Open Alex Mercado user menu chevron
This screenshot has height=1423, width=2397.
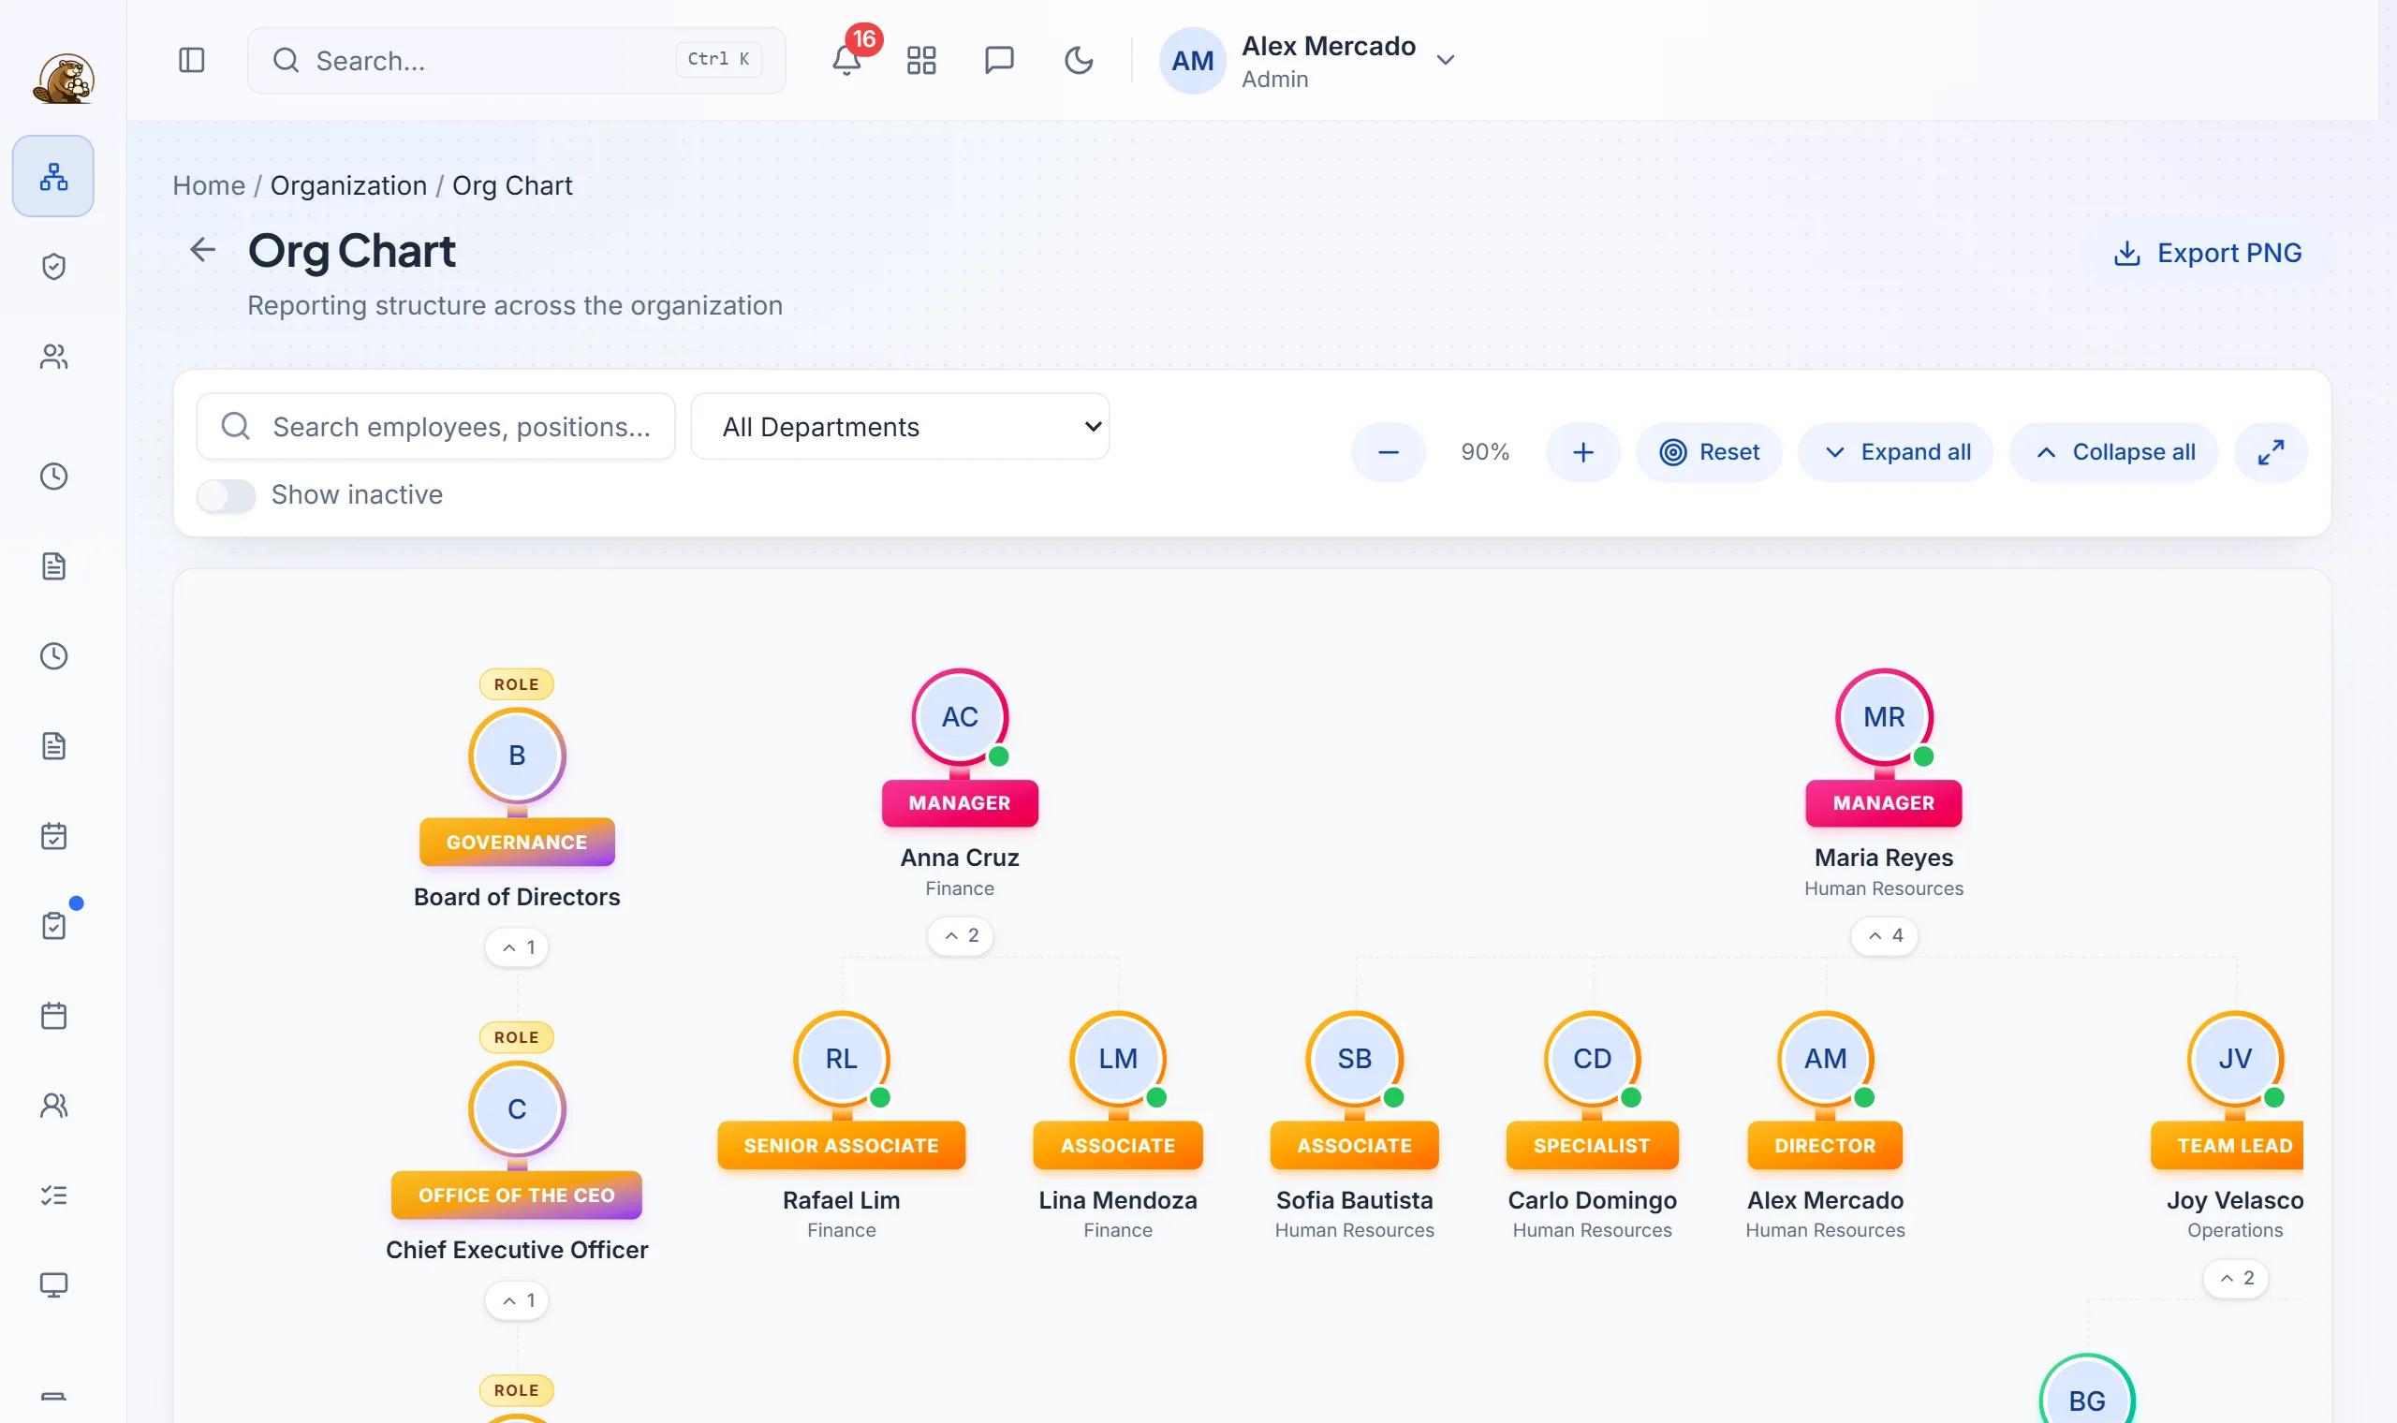point(1445,61)
